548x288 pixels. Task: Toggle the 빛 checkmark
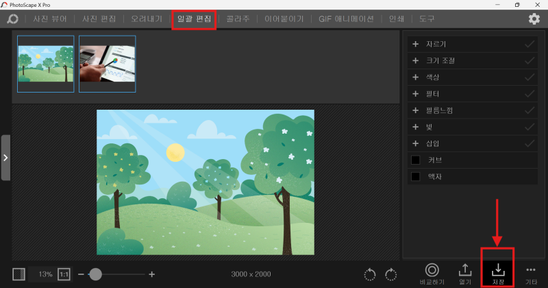(530, 127)
